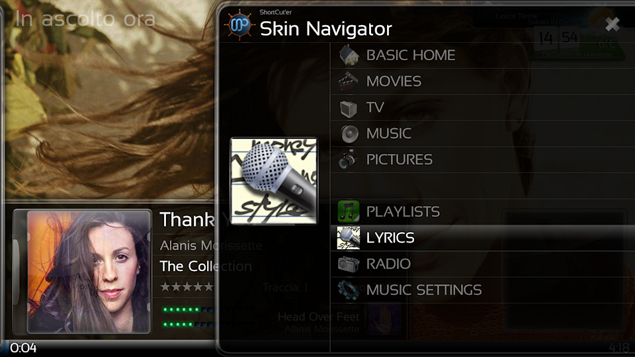Choose the MUSIC SETTINGS menu label
This screenshot has height=357, width=635.
point(424,290)
